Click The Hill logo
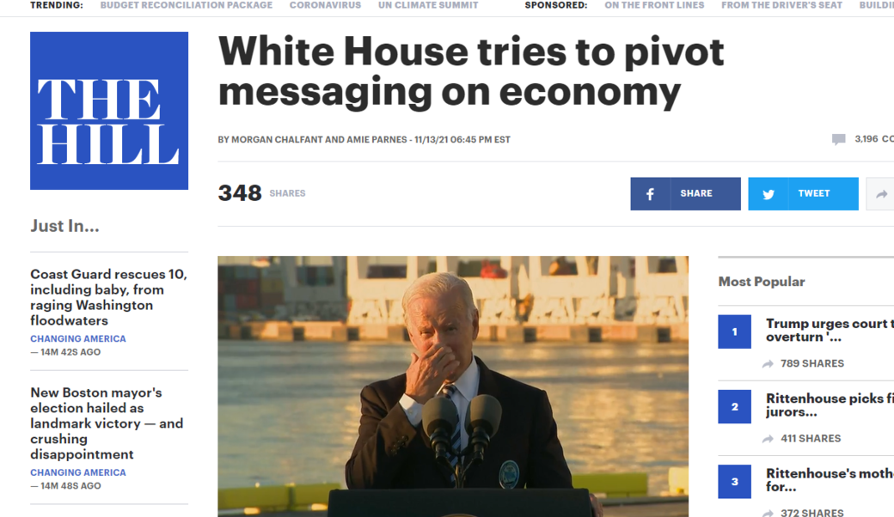 coord(109,111)
